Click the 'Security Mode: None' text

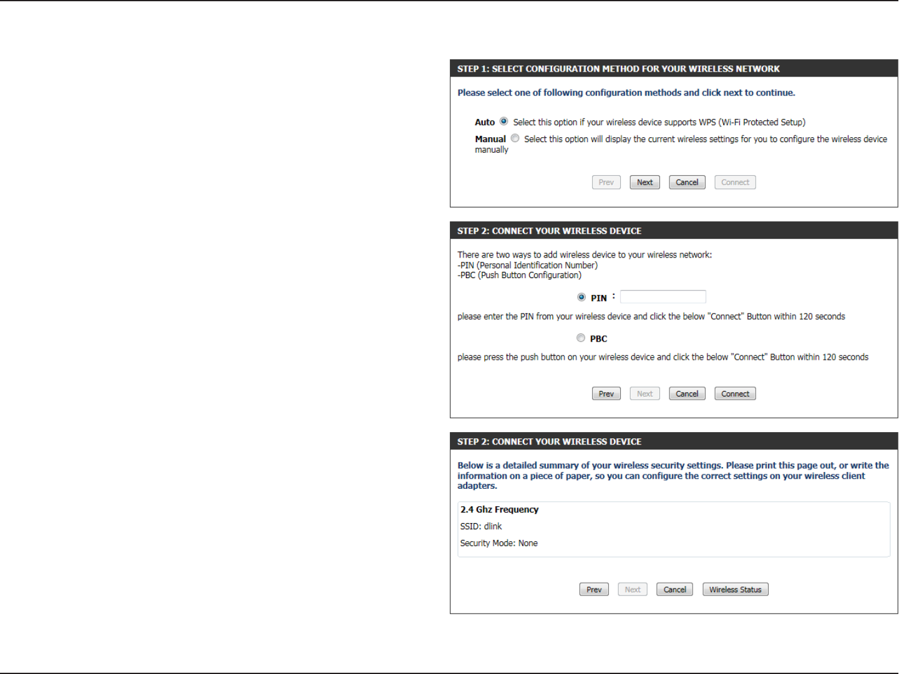point(499,544)
